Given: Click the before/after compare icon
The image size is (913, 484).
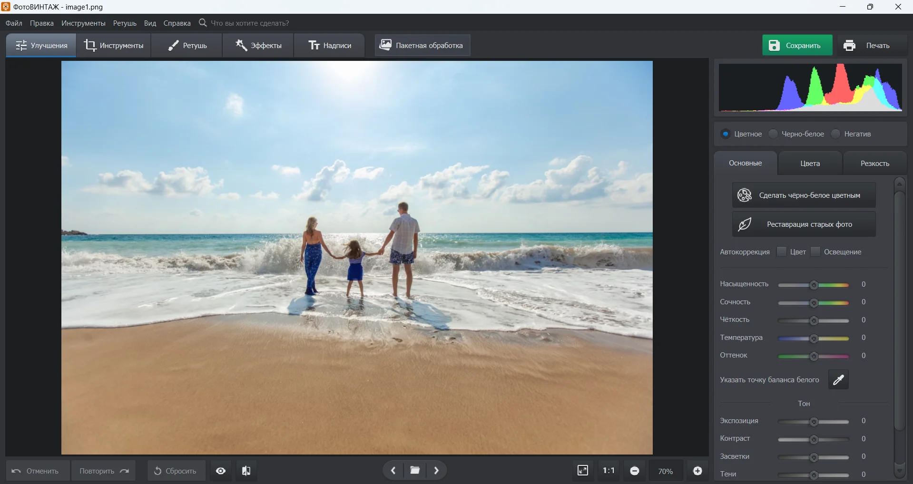Looking at the screenshot, I should click(x=246, y=471).
